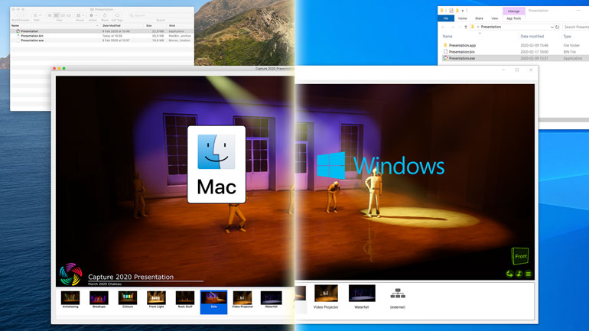
Task: Sort by Type column in Explorer
Action: 568,37
